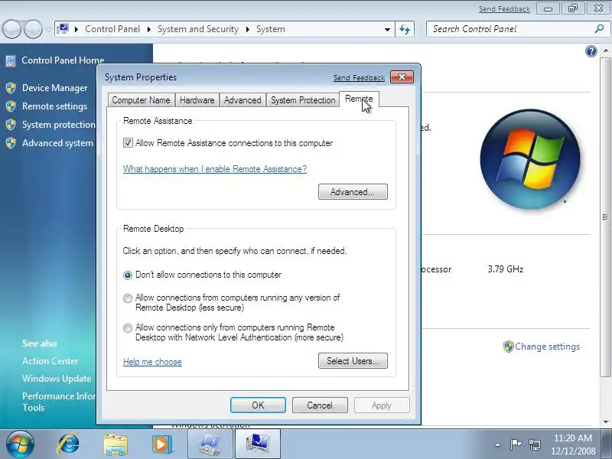Viewport: 612px width, 459px height.
Task: Switch to the Computer Name tab
Action: [x=141, y=100]
